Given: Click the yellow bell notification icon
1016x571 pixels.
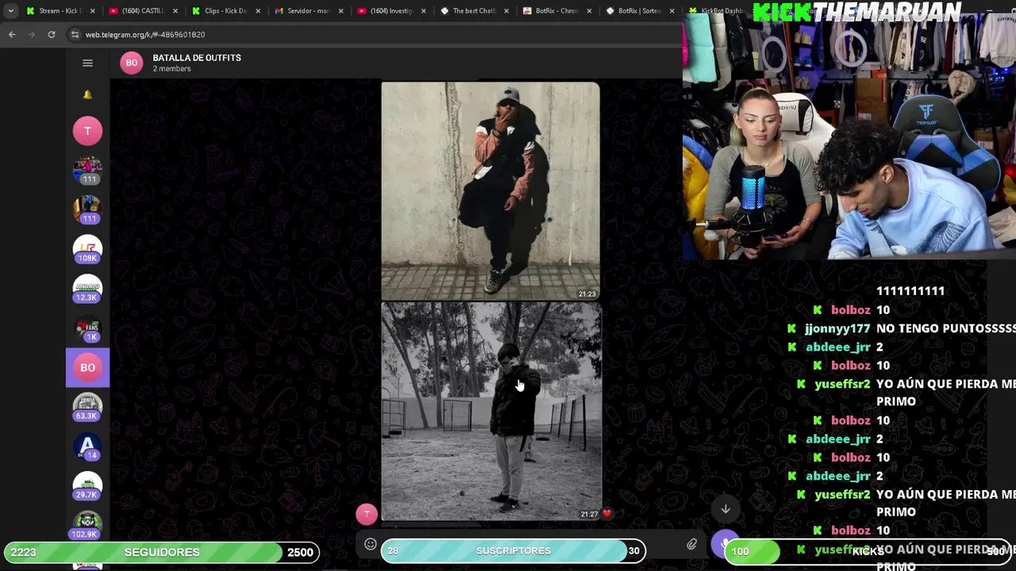Looking at the screenshot, I should (87, 94).
